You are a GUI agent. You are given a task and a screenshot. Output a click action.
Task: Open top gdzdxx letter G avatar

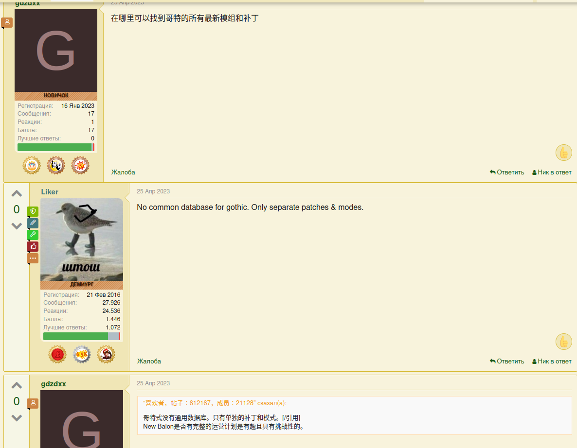[x=56, y=51]
